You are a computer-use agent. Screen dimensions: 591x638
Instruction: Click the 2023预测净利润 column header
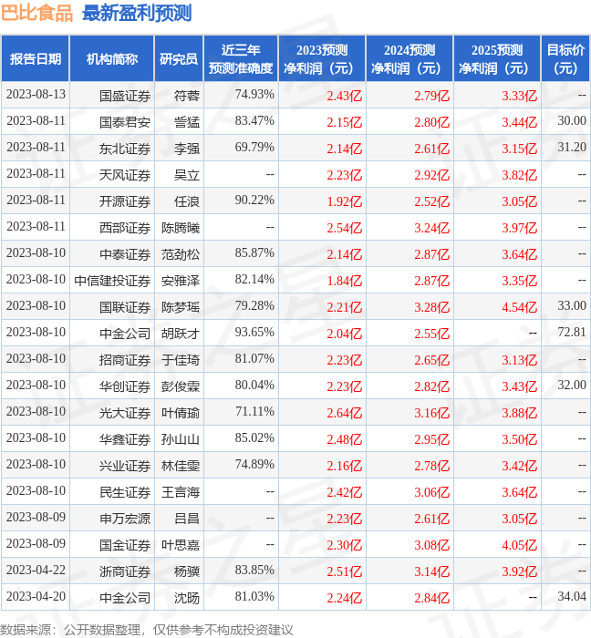[322, 59]
